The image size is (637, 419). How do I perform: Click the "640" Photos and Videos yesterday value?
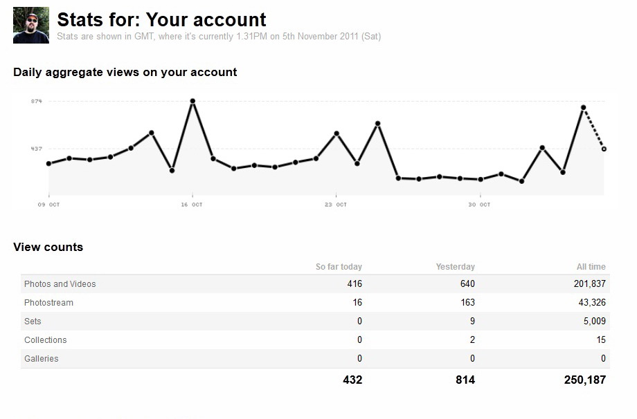click(467, 284)
